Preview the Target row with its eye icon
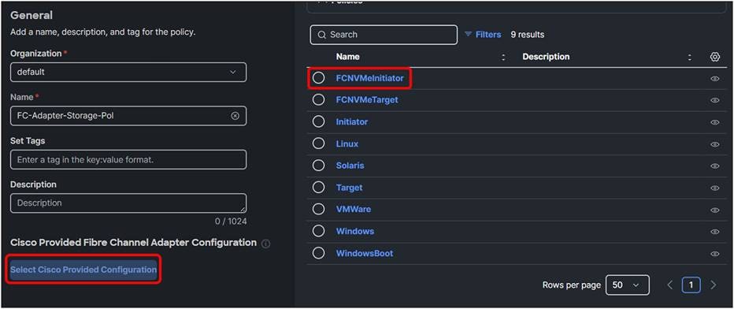This screenshot has height=309, width=734. [x=715, y=188]
